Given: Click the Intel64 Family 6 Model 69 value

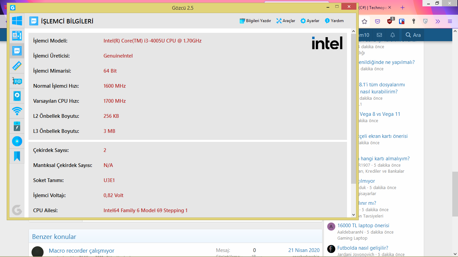Looking at the screenshot, I should (146, 210).
